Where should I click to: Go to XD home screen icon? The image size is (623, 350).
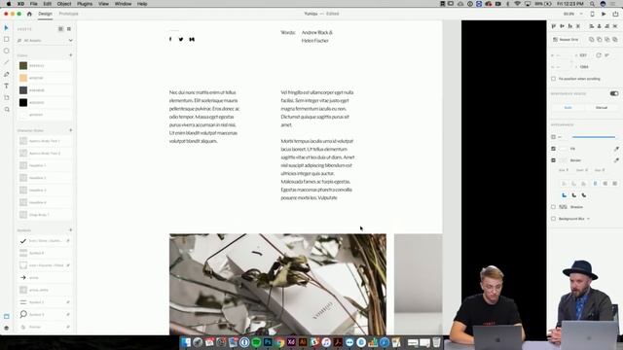(29, 14)
